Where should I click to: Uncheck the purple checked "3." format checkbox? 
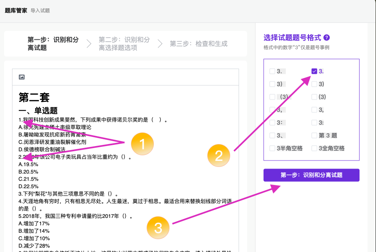pos(314,71)
